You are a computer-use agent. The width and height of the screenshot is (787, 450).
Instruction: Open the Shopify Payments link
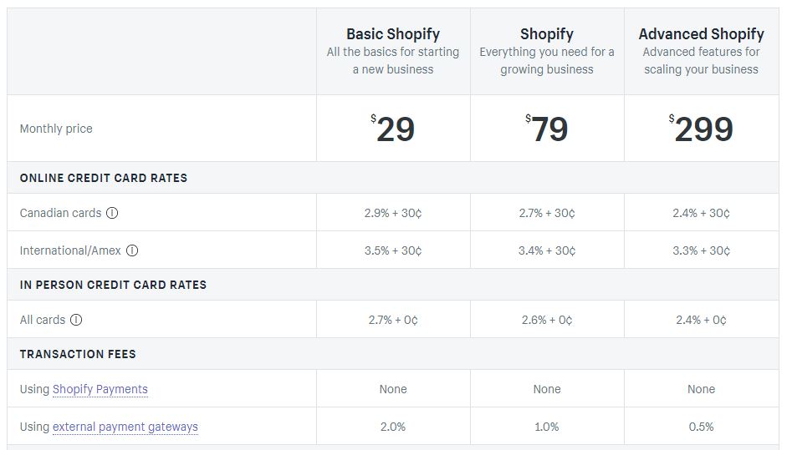coord(100,389)
